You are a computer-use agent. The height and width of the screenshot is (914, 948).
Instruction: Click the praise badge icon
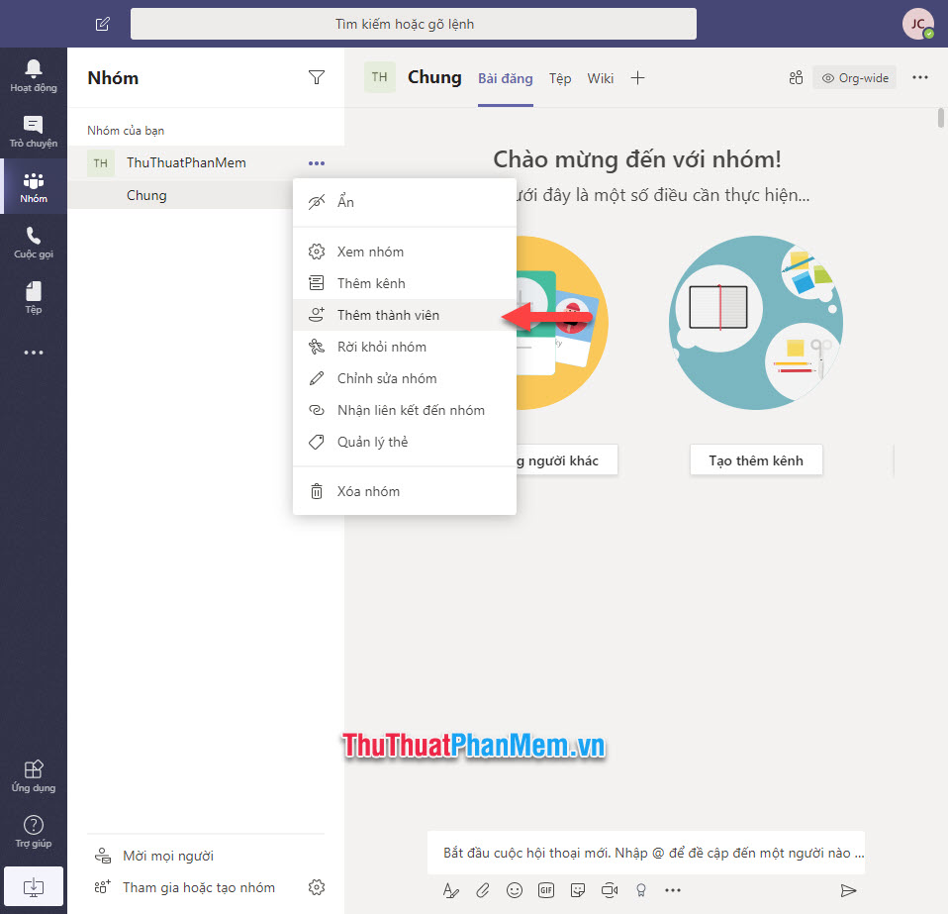(640, 890)
